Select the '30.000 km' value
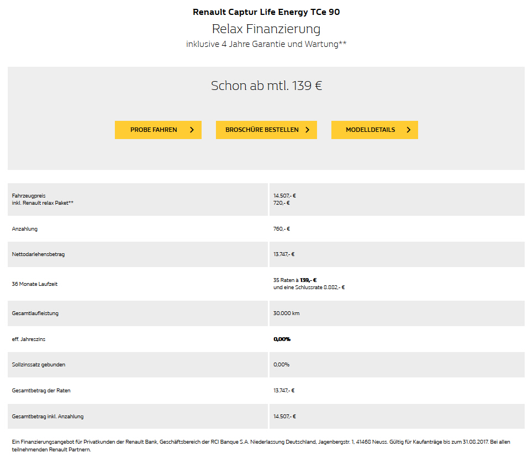 coord(286,313)
